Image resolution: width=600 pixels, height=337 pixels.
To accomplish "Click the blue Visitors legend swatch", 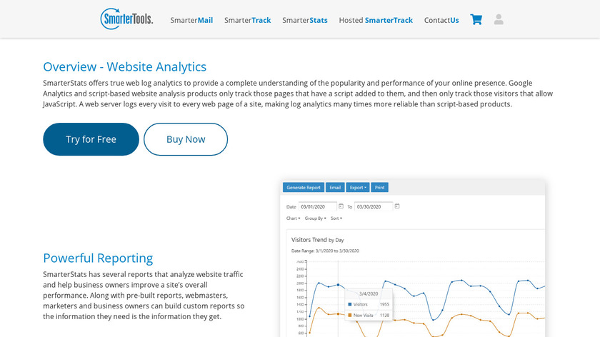I will pyautogui.click(x=350, y=304).
